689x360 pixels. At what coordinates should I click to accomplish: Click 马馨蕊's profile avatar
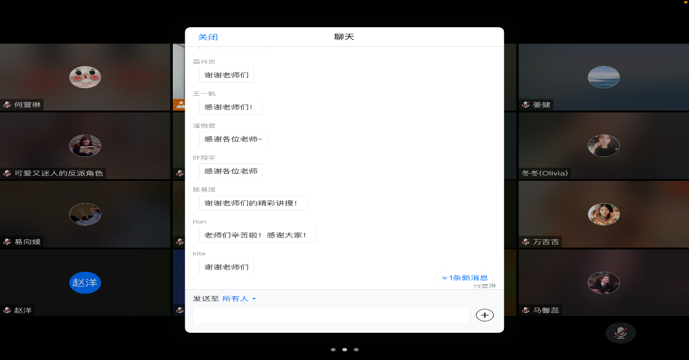pos(603,283)
